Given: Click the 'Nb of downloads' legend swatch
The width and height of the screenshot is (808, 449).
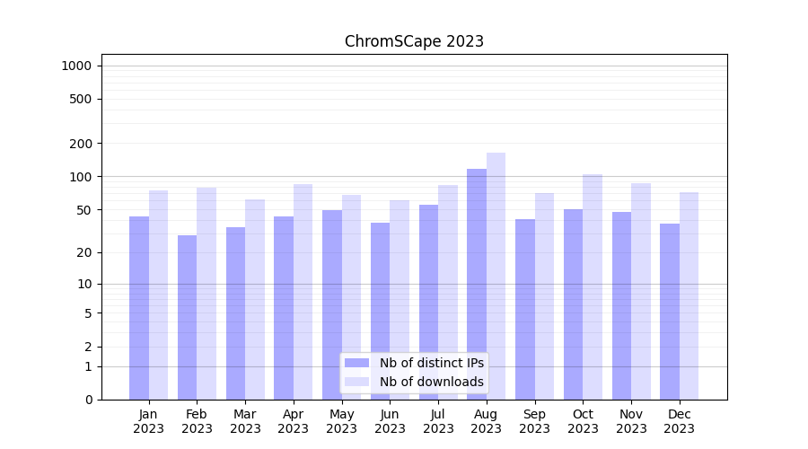Looking at the screenshot, I should 356,382.
